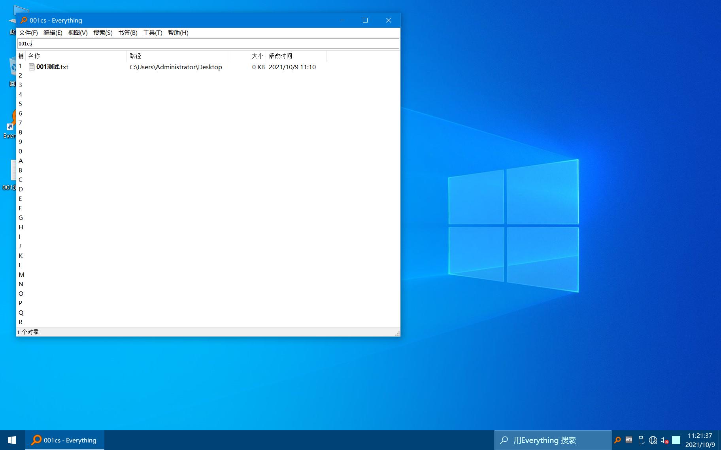Click the Everything magnifier icon in title bar
This screenshot has width=721, height=450.
click(24, 20)
